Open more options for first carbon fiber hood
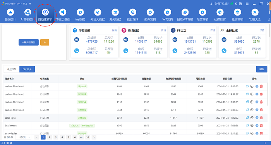The image size is (271, 145). tap(257, 86)
